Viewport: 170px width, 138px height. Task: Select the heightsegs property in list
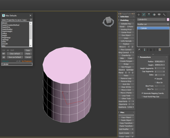(6, 38)
